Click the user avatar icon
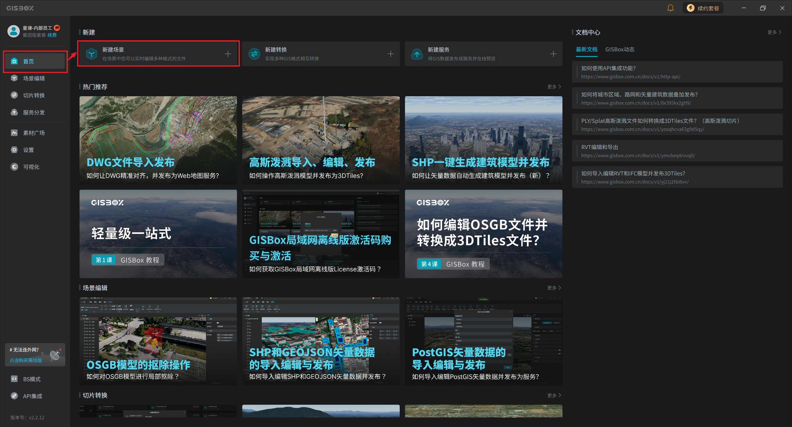792x427 pixels. coord(13,31)
